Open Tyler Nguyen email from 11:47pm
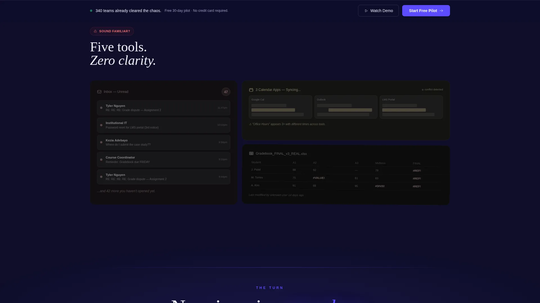This screenshot has height=303, width=540. click(164, 108)
